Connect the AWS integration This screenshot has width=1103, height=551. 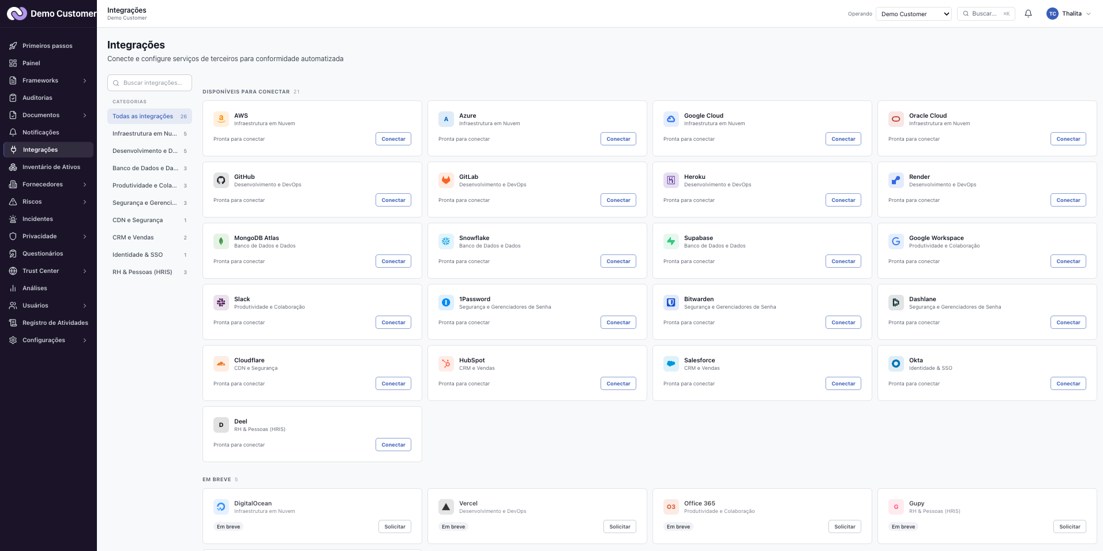tap(393, 139)
